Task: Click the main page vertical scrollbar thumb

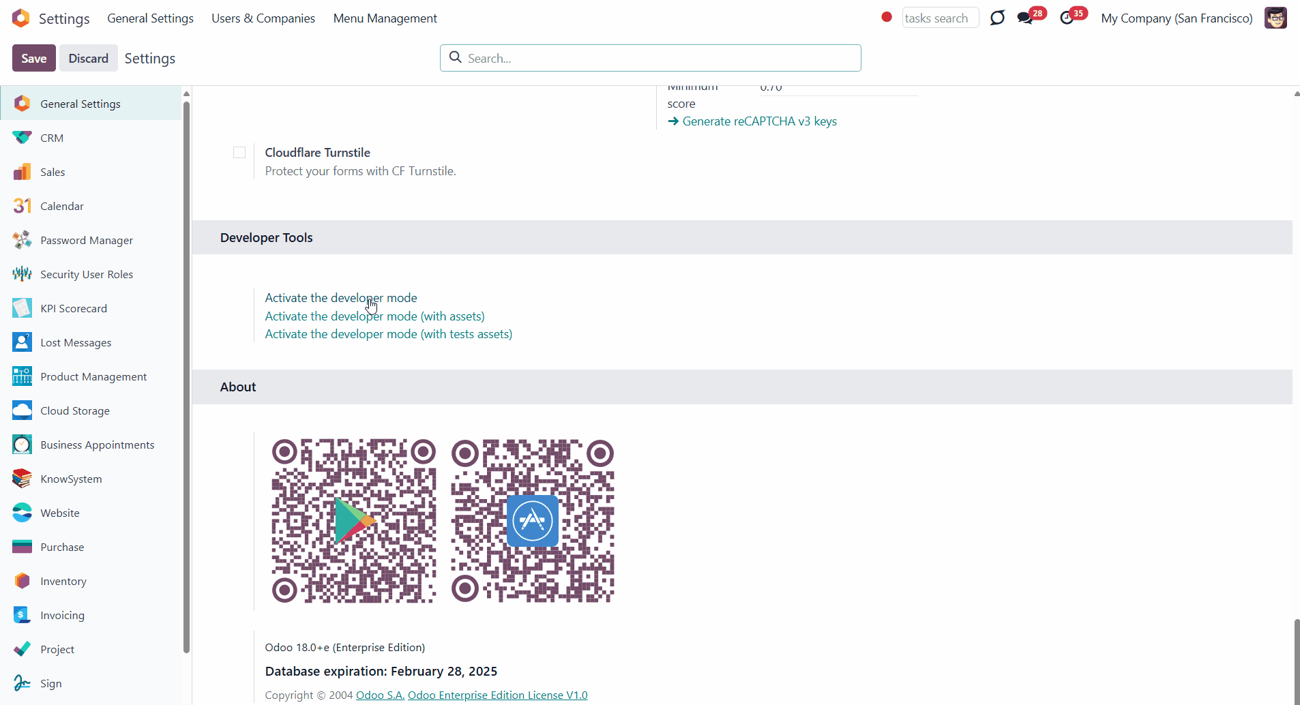Action: (1297, 661)
